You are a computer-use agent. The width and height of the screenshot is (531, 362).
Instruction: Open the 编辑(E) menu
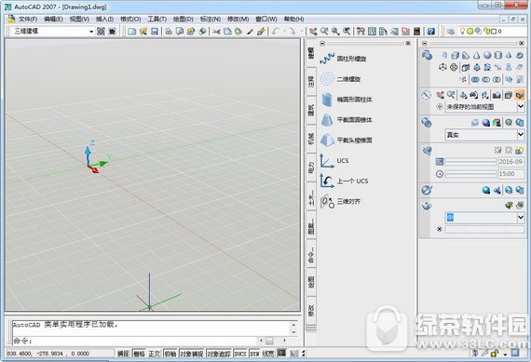pyautogui.click(x=53, y=20)
